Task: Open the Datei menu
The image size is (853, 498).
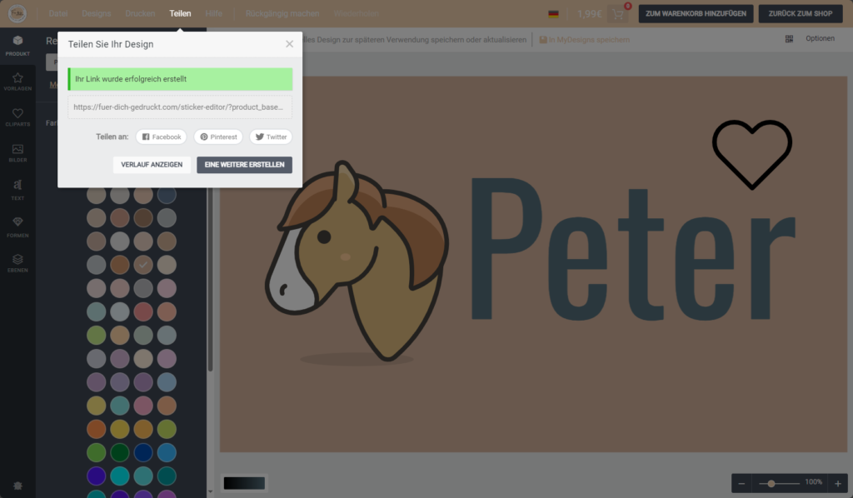Action: pyautogui.click(x=58, y=14)
